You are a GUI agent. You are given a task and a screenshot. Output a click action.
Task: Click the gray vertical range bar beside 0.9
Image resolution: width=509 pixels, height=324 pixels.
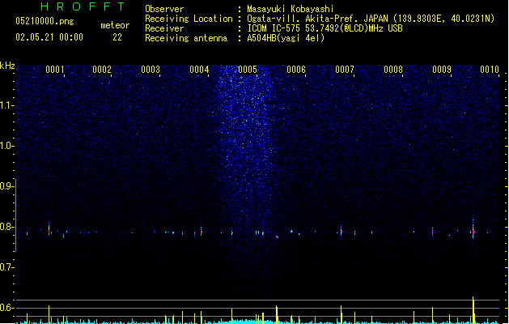(x=16, y=215)
